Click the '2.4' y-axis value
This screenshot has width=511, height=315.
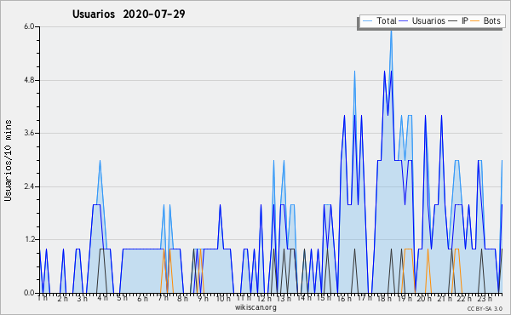(29, 186)
